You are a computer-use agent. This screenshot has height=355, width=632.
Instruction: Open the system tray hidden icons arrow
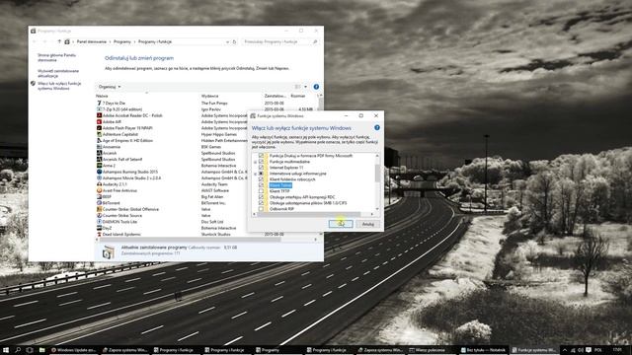564,350
